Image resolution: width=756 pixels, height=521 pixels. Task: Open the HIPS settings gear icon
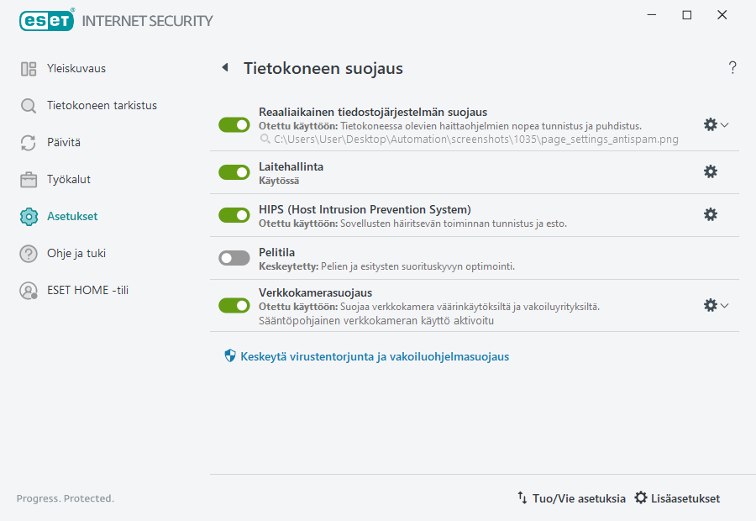(711, 215)
